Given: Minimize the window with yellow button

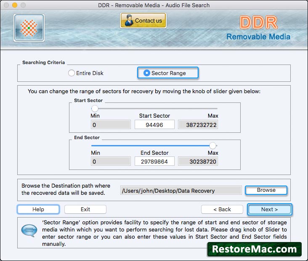Looking at the screenshot, I should click(15, 5).
